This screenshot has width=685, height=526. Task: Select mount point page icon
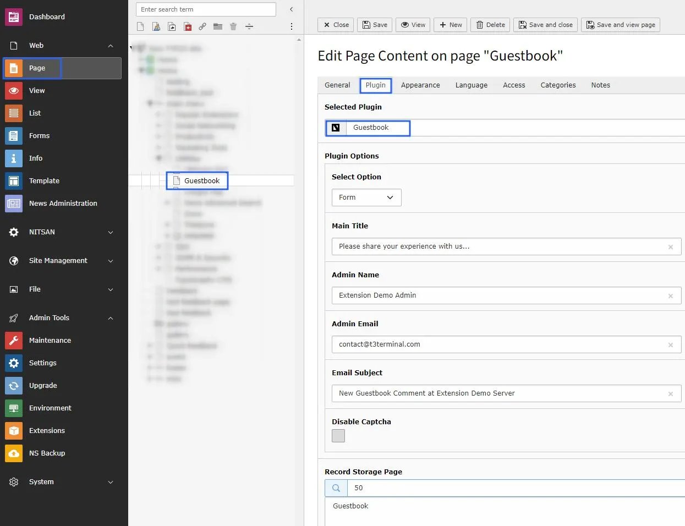(188, 26)
